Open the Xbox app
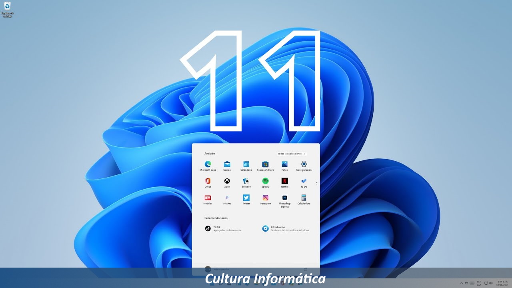512x288 pixels. point(227,183)
